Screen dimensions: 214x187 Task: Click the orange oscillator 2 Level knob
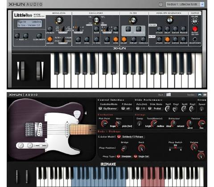(x=115, y=39)
